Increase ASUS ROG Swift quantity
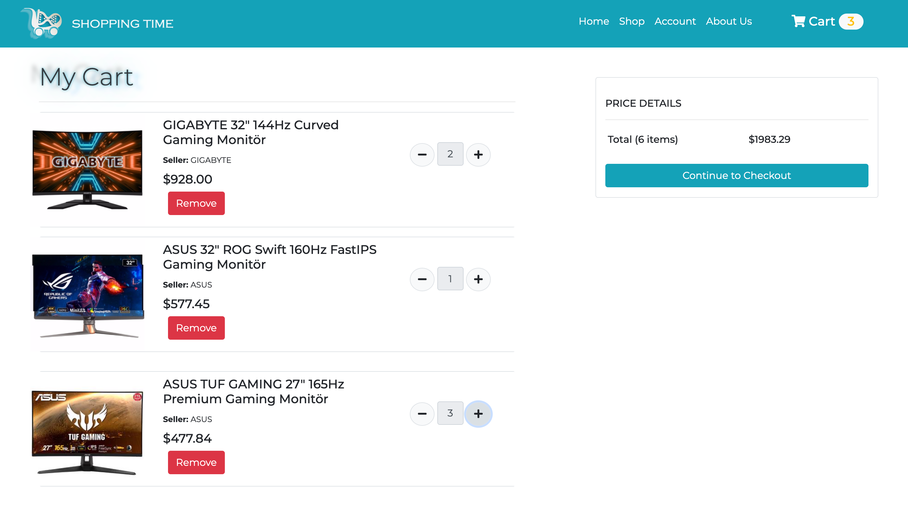Screen dimensions: 908x514 [478, 279]
